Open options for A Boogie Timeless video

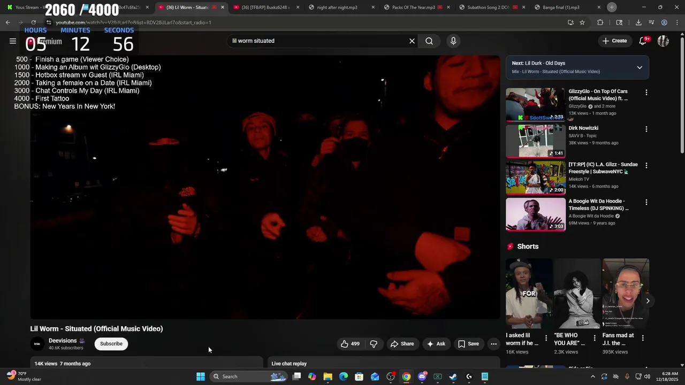[646, 203]
